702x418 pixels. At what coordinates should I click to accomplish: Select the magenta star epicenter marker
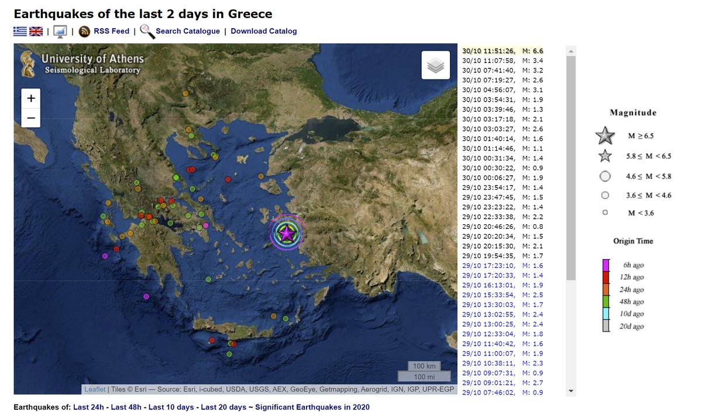tap(287, 233)
